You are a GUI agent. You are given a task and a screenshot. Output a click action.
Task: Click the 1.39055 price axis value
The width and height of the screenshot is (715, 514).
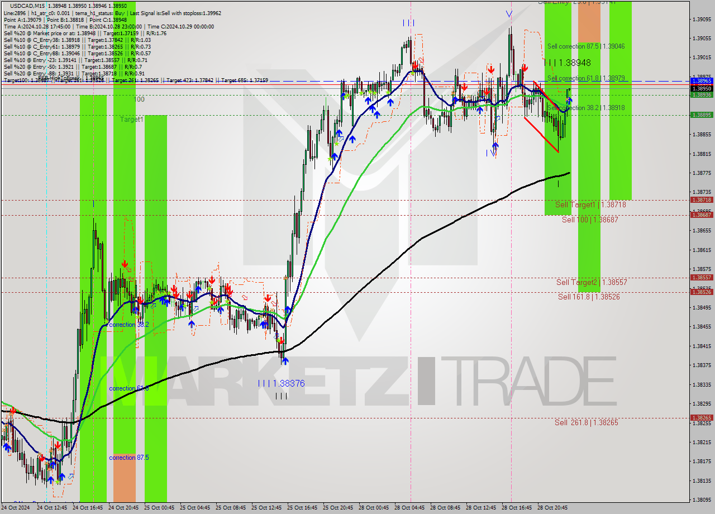click(702, 39)
